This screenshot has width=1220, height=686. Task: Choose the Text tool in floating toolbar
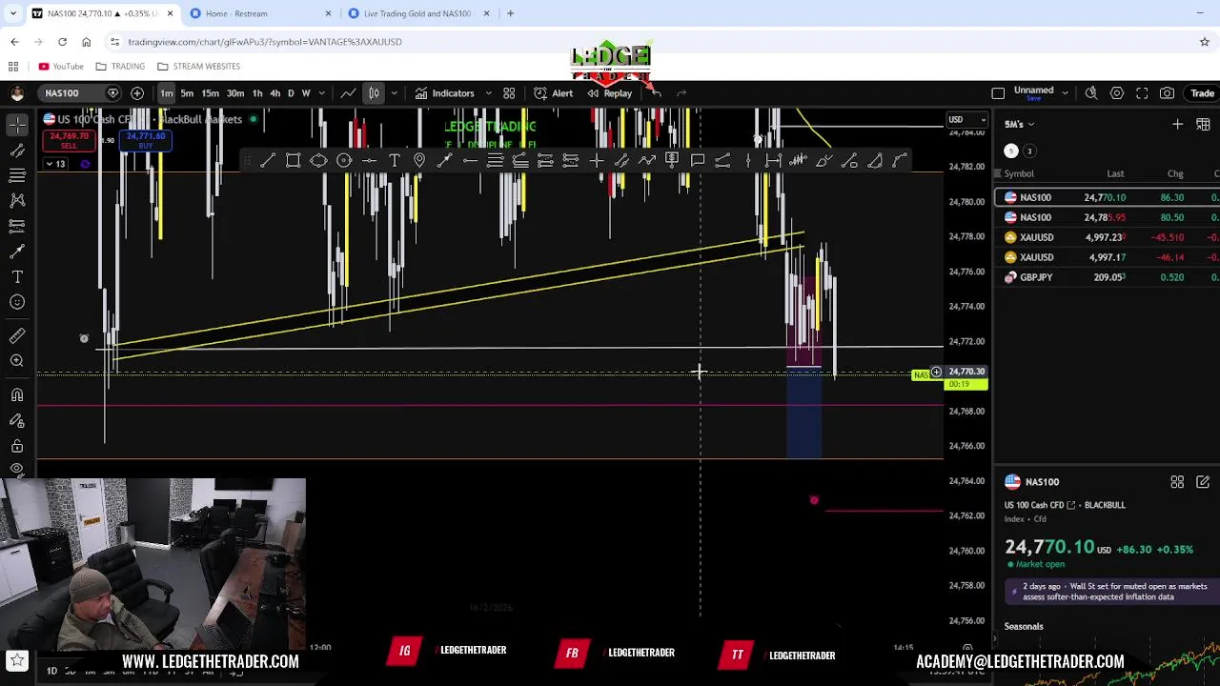(395, 160)
